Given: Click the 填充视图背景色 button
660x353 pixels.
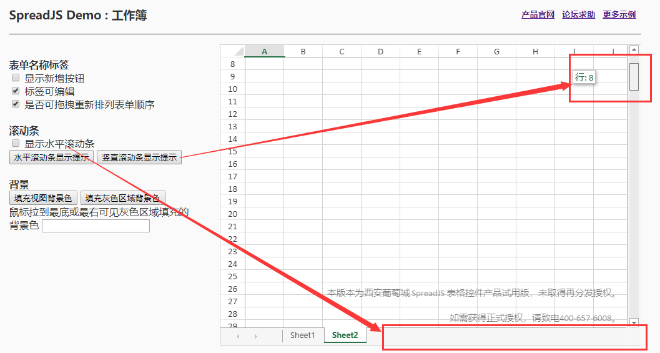Looking at the screenshot, I should [x=43, y=198].
